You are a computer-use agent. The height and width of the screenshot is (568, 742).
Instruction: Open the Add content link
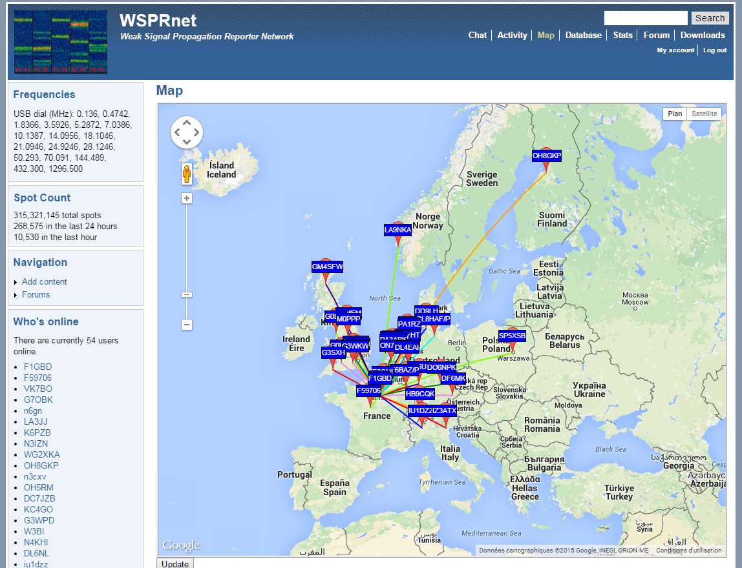(x=45, y=281)
